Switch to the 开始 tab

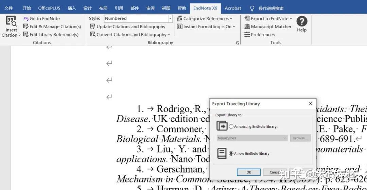(x=27, y=8)
